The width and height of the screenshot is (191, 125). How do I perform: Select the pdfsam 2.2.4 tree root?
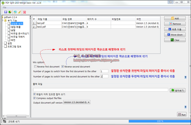point(10,17)
